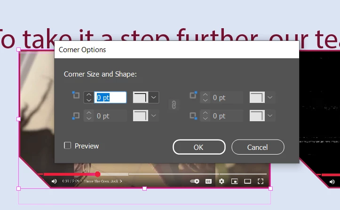340x210 pixels.
Task: Click the bottom-right corner shape preview swatch
Action: click(x=257, y=116)
